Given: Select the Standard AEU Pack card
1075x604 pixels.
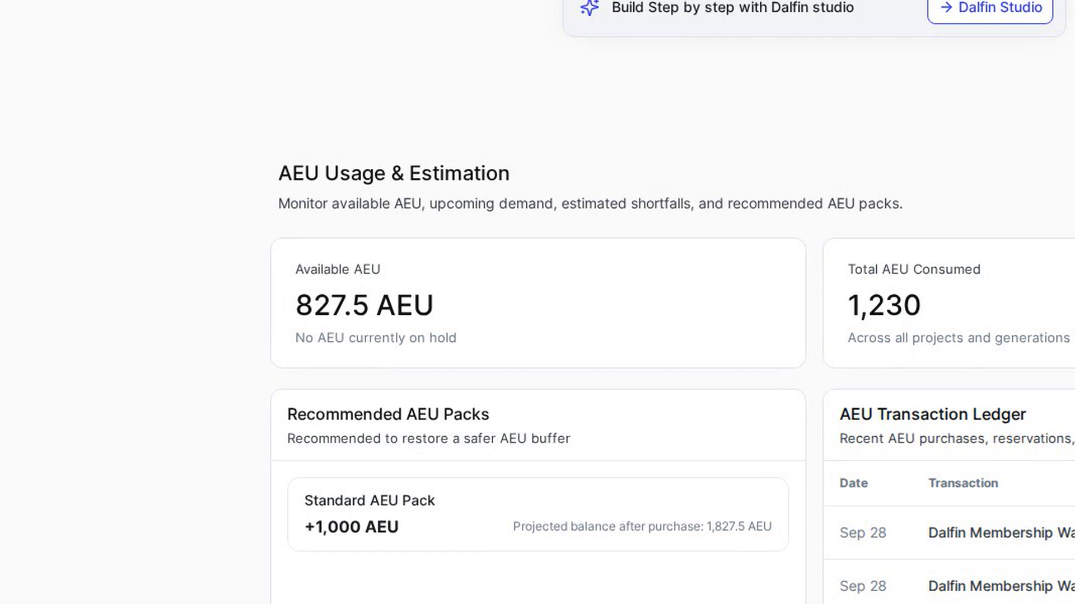Looking at the screenshot, I should pos(538,514).
